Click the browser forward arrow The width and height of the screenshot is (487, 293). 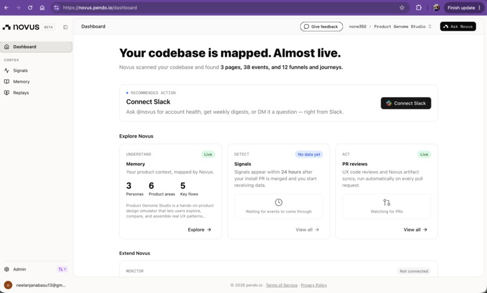[x=18, y=8]
